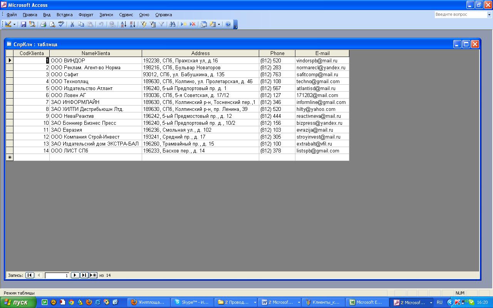Open the Сервис menu

(x=126, y=15)
